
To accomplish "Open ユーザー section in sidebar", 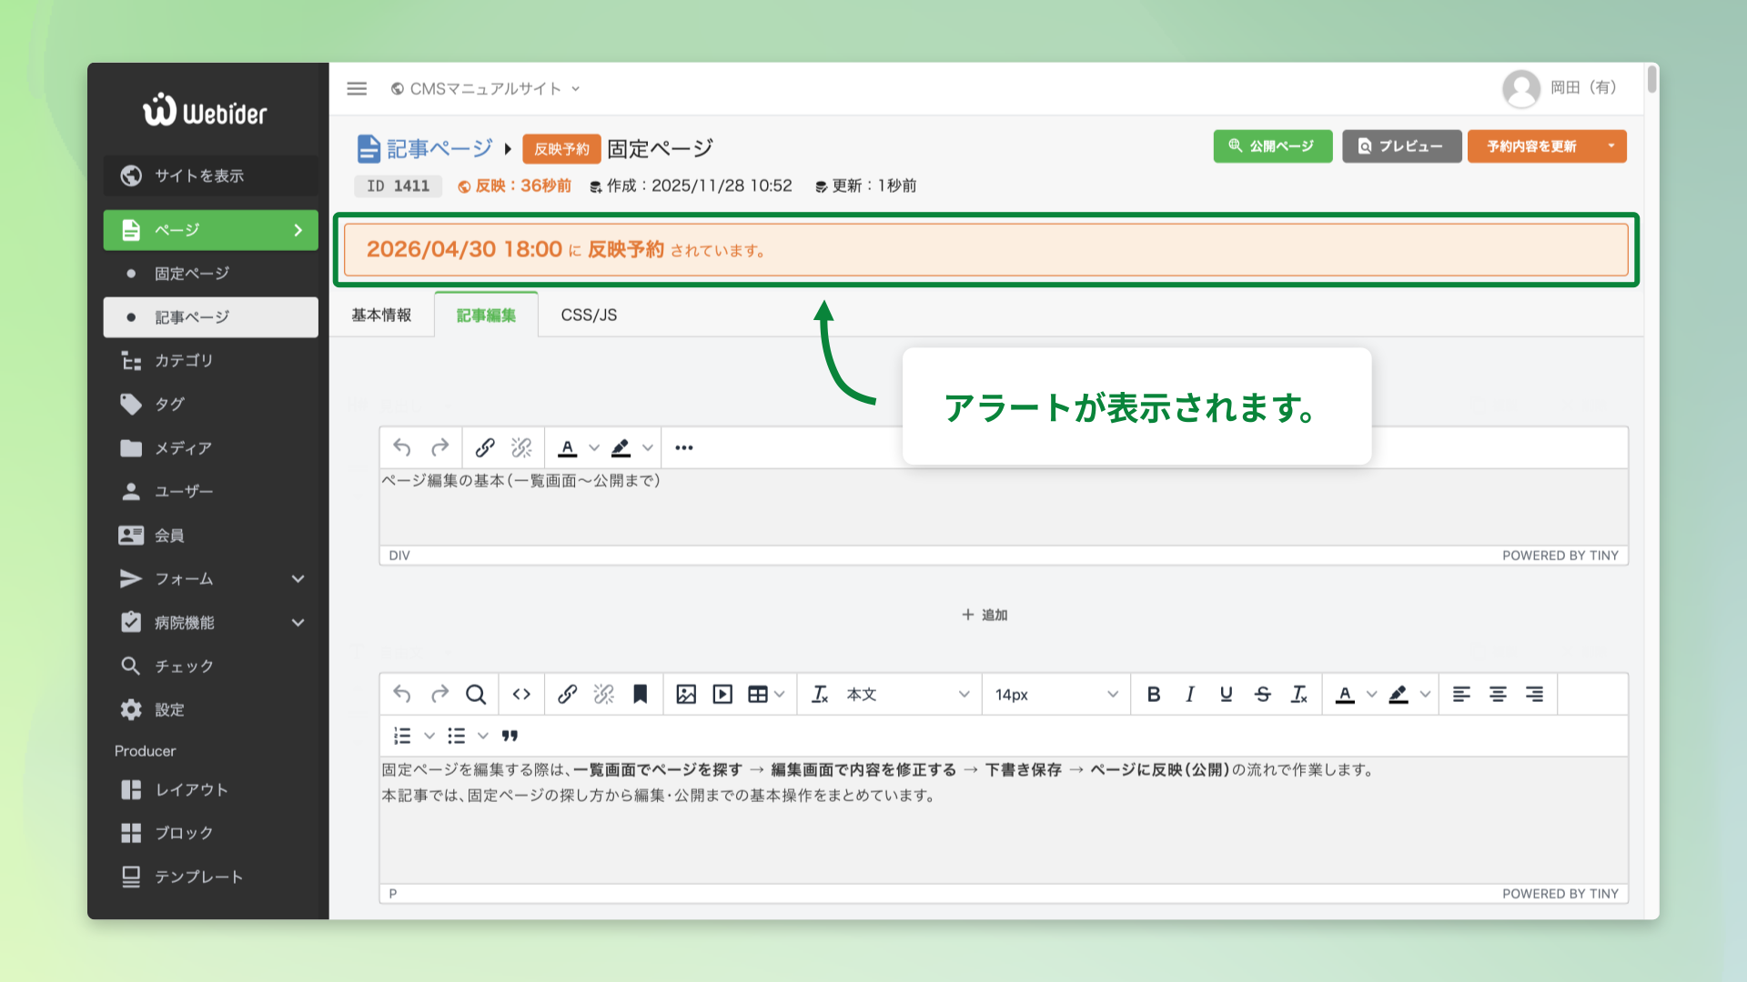I will [210, 491].
